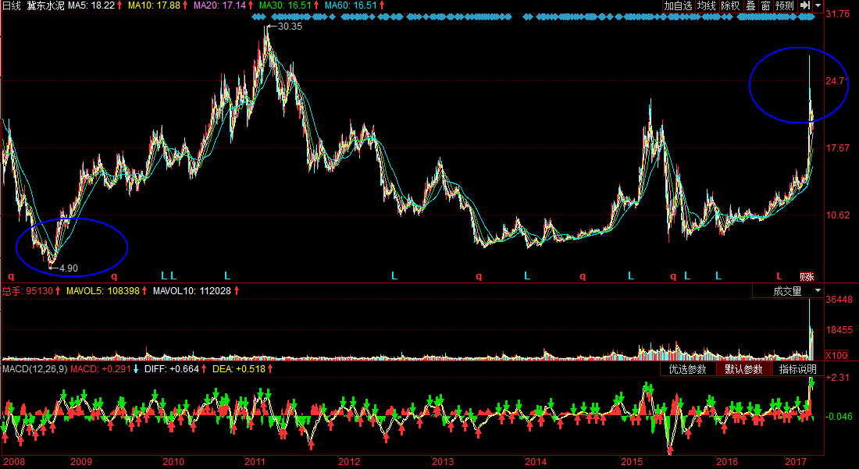The image size is (859, 469).
Task: Click the 4.90 low price label
Action: (69, 268)
